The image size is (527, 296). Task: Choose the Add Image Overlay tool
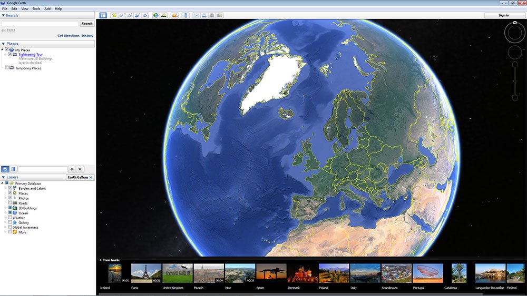pos(138,15)
